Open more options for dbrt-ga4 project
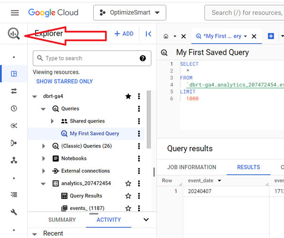 pyautogui.click(x=139, y=96)
